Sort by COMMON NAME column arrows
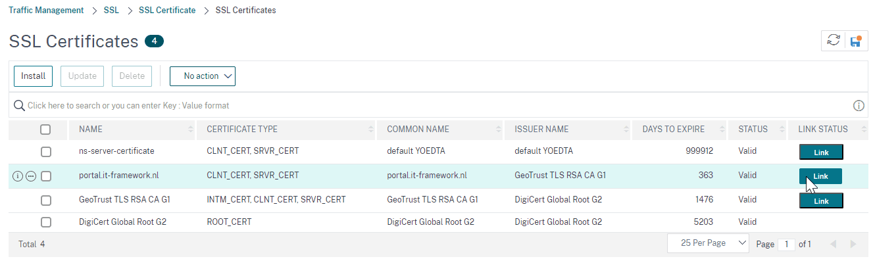 coord(499,130)
